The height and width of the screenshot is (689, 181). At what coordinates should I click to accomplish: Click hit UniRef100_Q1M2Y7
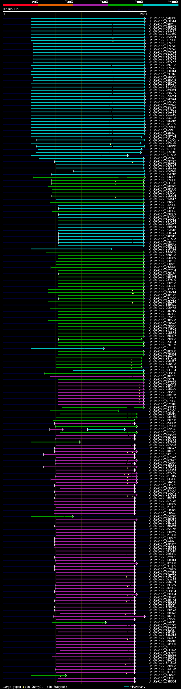(162, 84)
